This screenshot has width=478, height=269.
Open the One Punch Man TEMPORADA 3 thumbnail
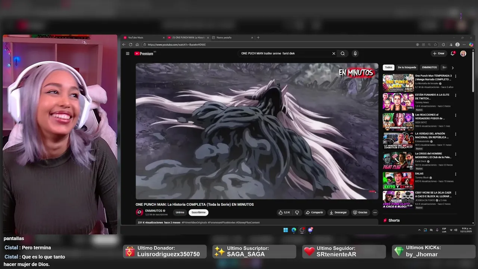398,82
